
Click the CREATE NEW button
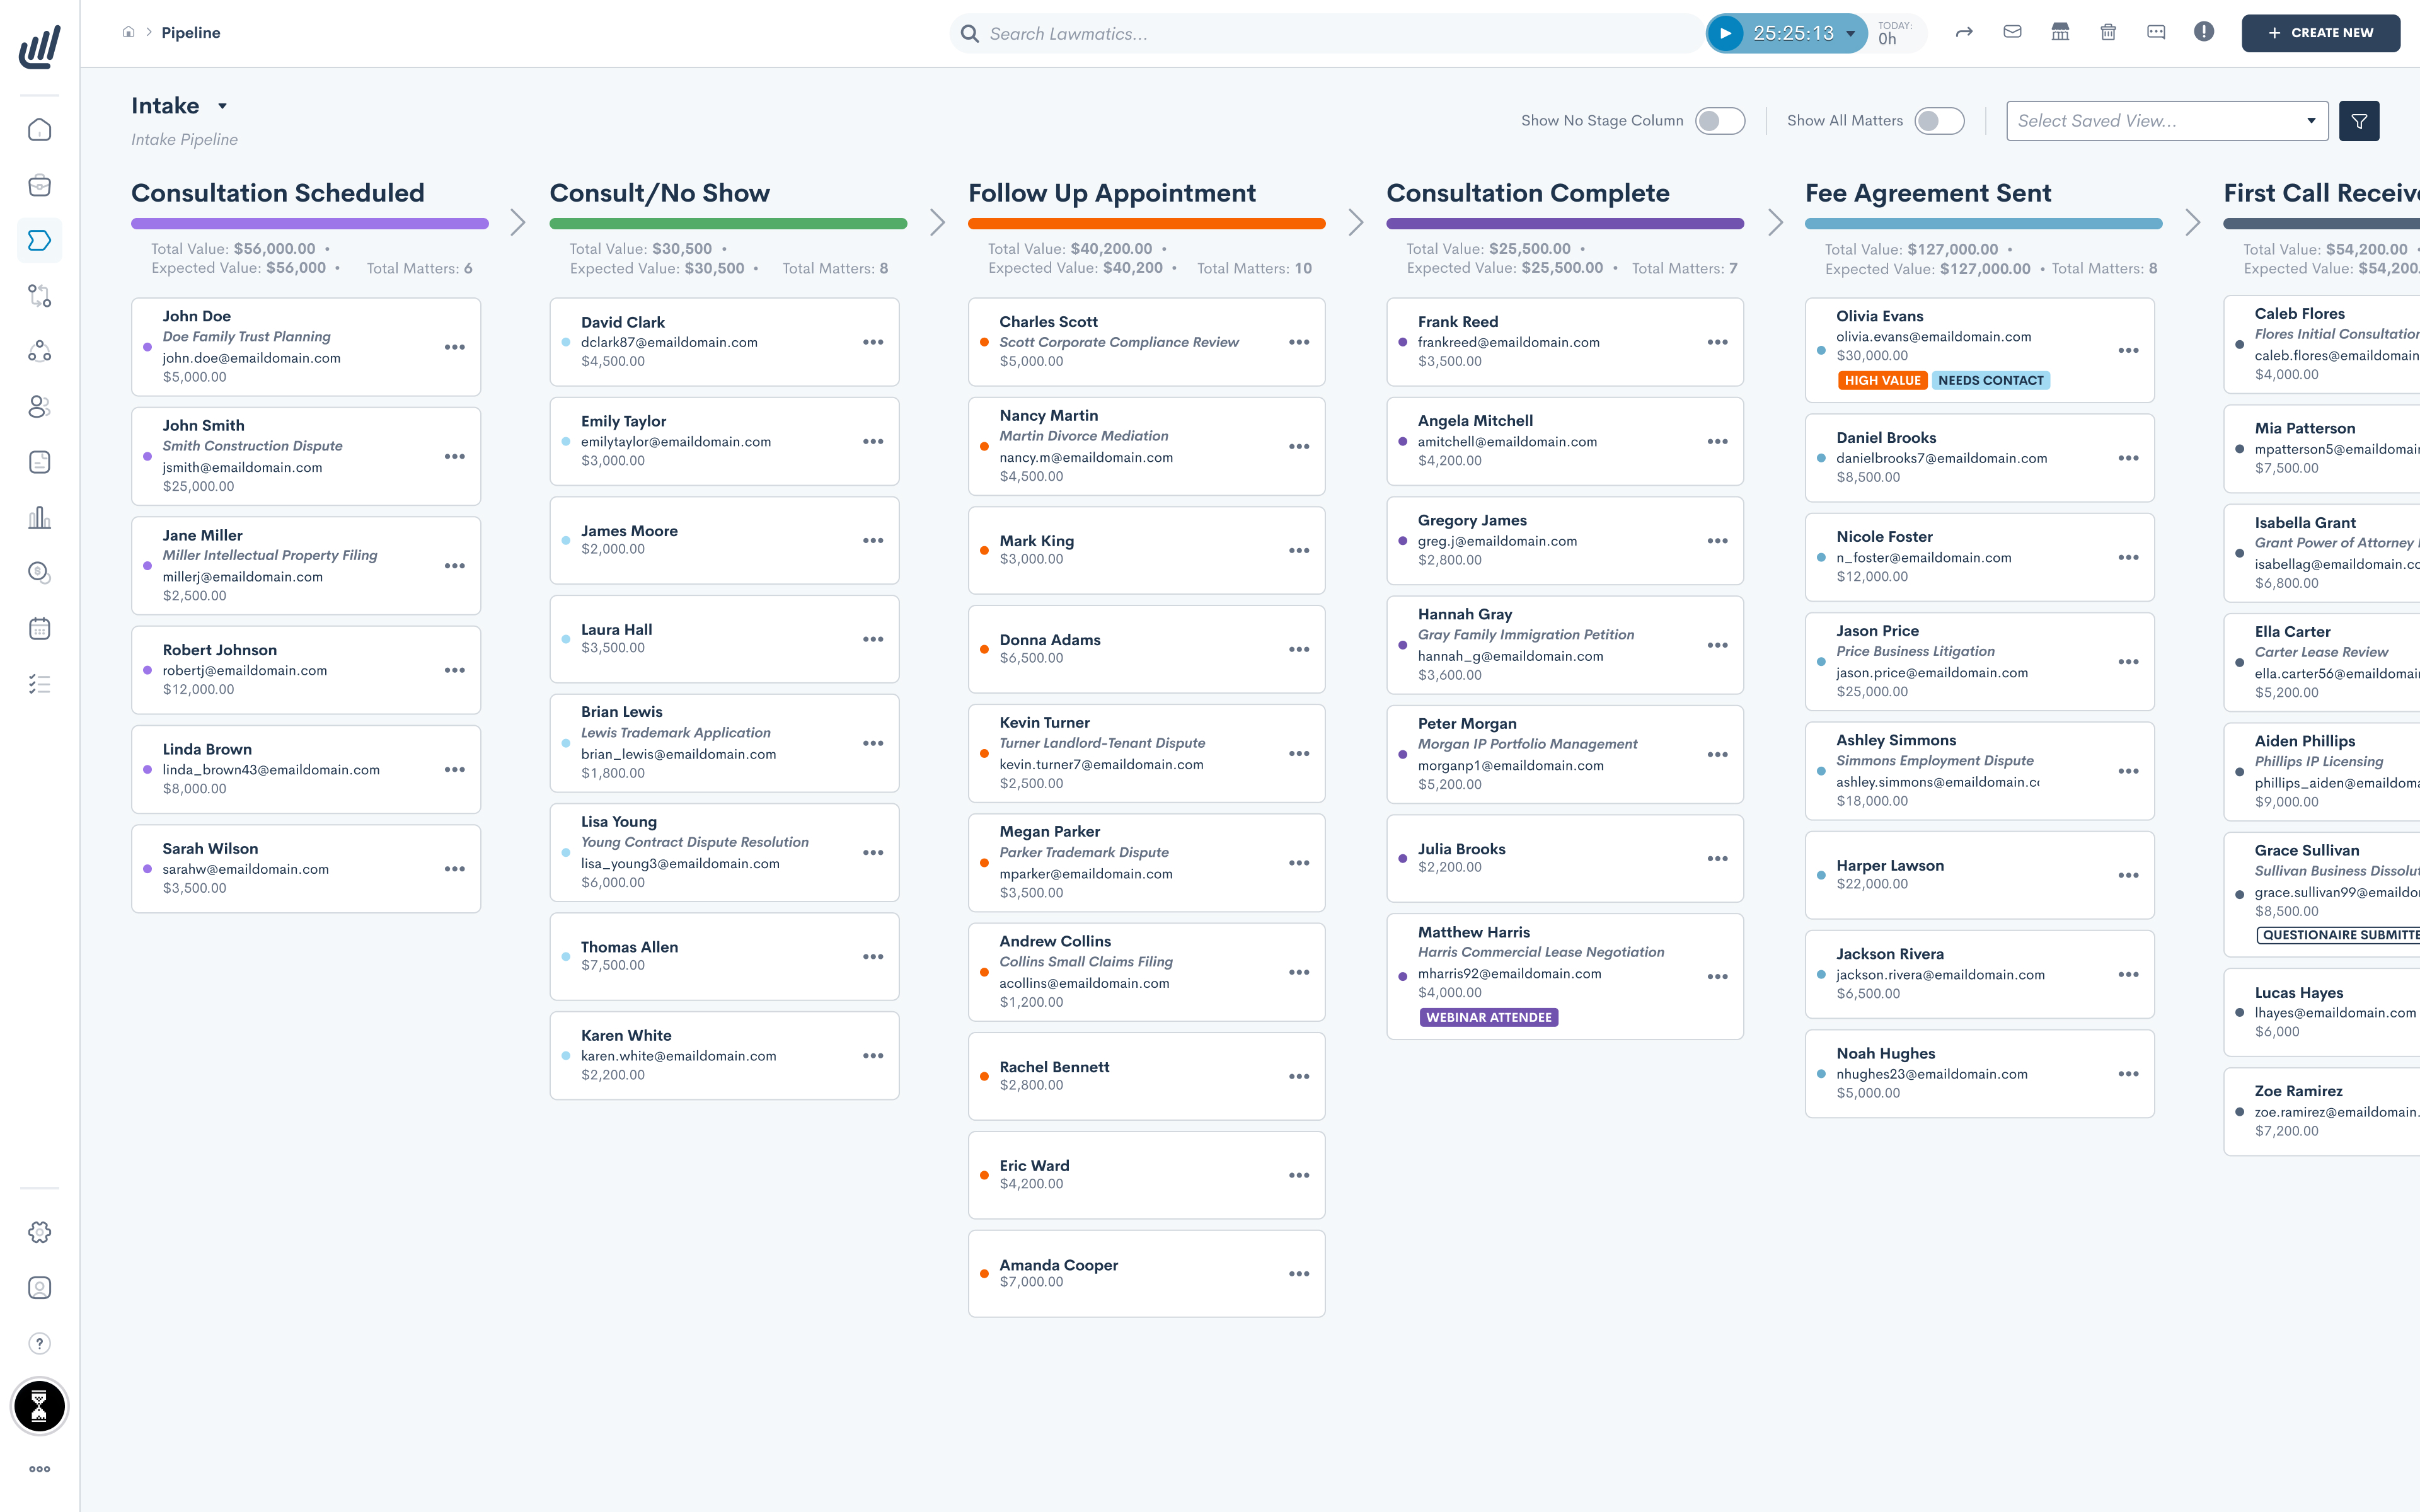click(x=2321, y=32)
